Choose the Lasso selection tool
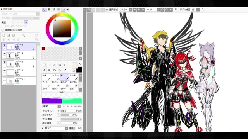248x139 pixels. click(x=49, y=65)
